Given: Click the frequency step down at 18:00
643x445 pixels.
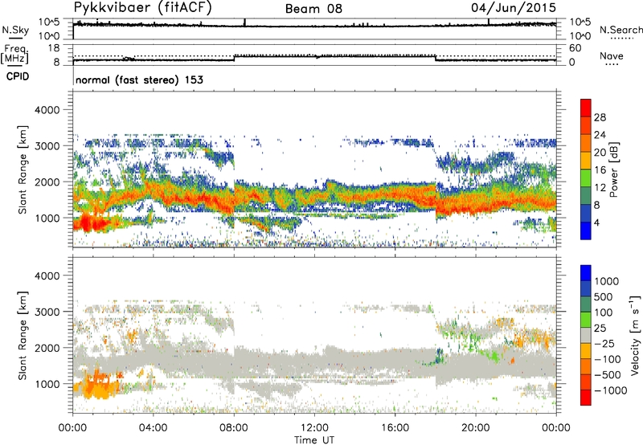Looking at the screenshot, I should click(x=436, y=58).
